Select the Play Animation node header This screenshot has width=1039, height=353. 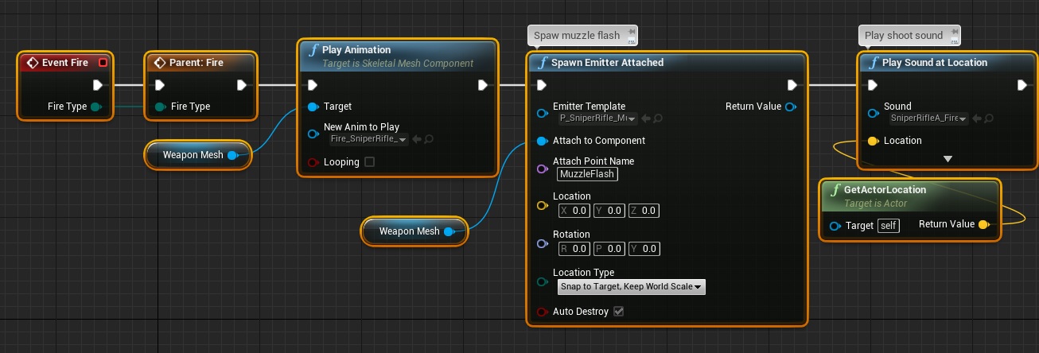click(399, 56)
